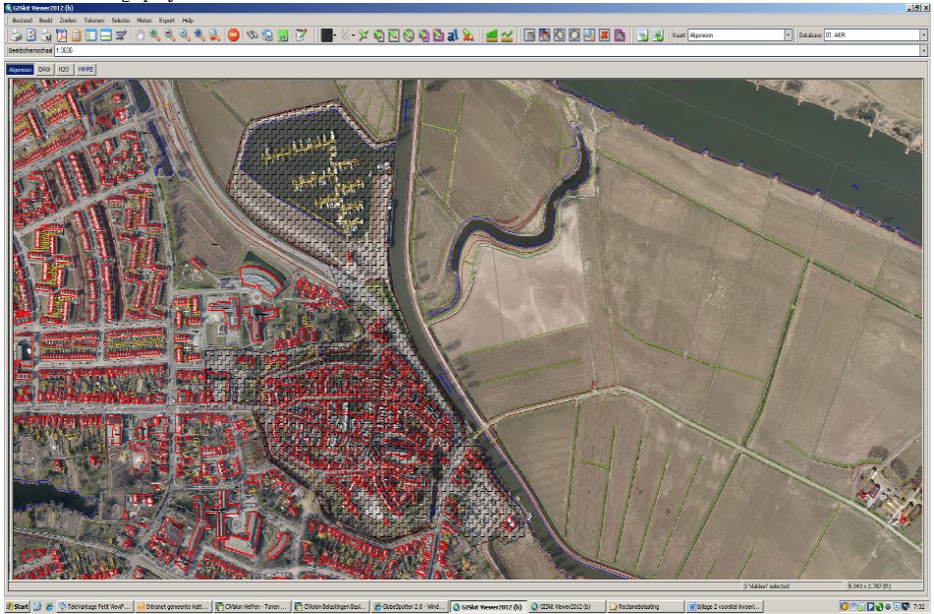The width and height of the screenshot is (934, 614).
Task: Open the black color swatch picker
Action: 327,35
